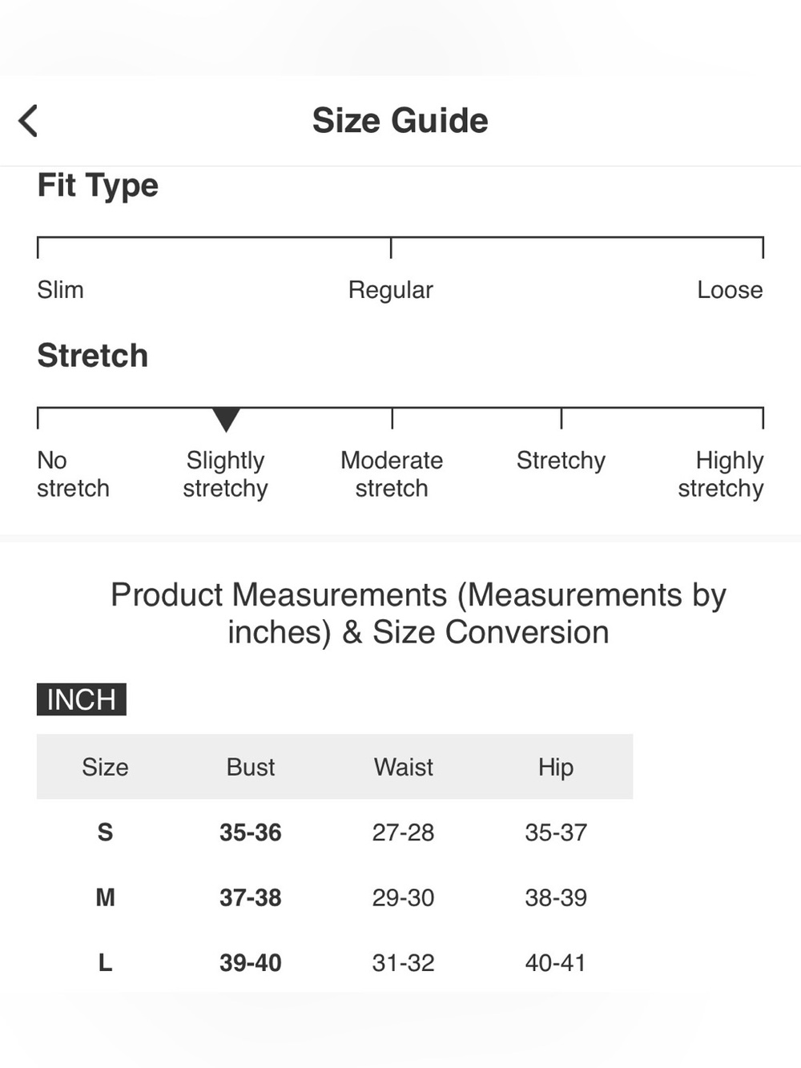Toggle the INCH unit label
The image size is (801, 1068).
point(82,699)
